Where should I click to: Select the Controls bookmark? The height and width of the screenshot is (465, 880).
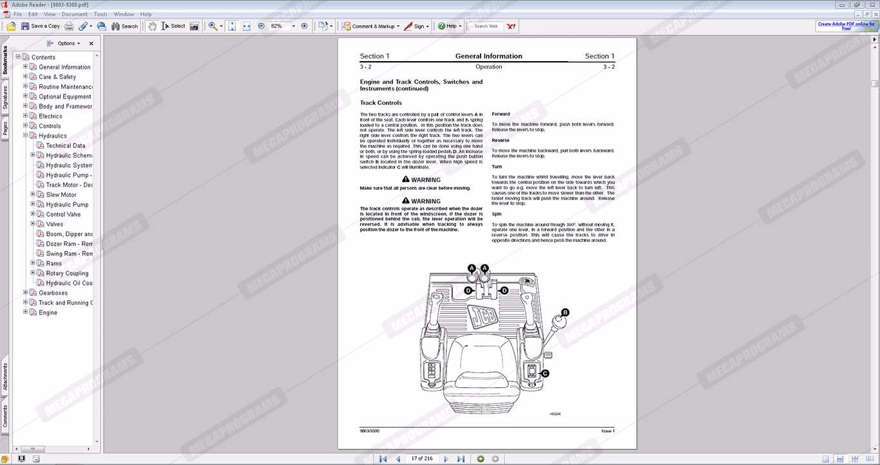click(50, 126)
